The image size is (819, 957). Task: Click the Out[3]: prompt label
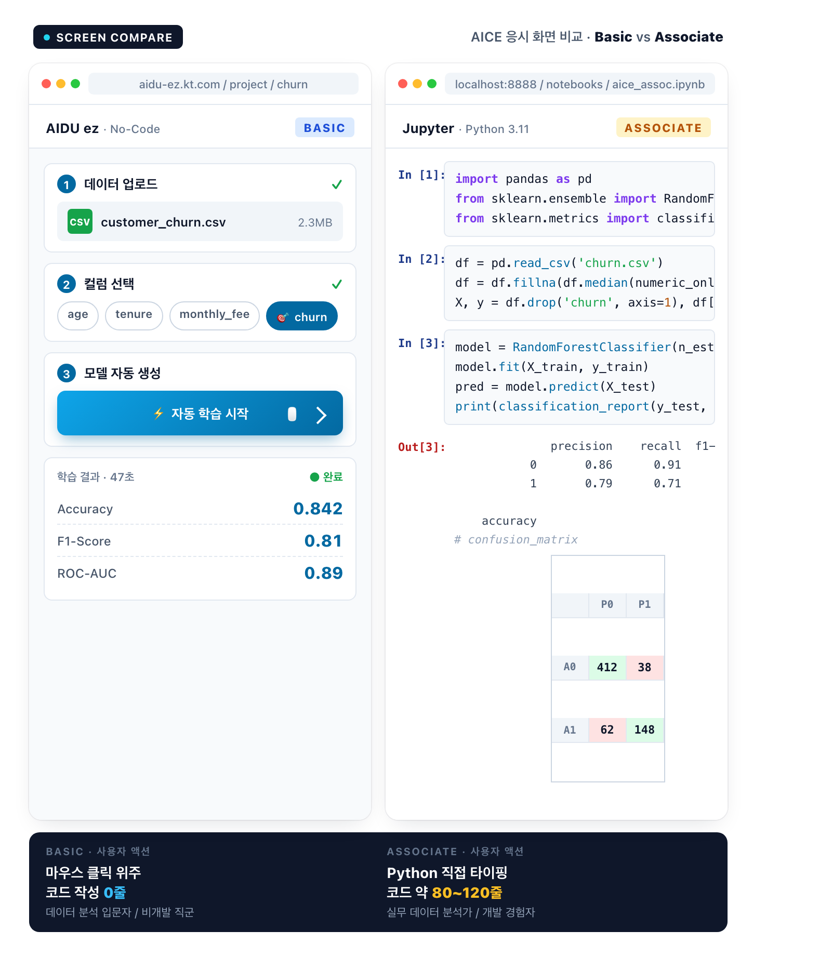(421, 447)
